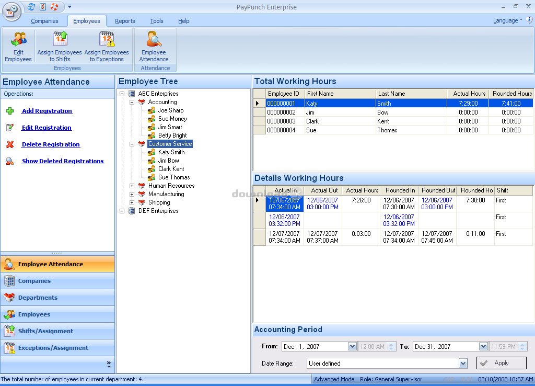Expand the Human Resources department node

coord(132,185)
